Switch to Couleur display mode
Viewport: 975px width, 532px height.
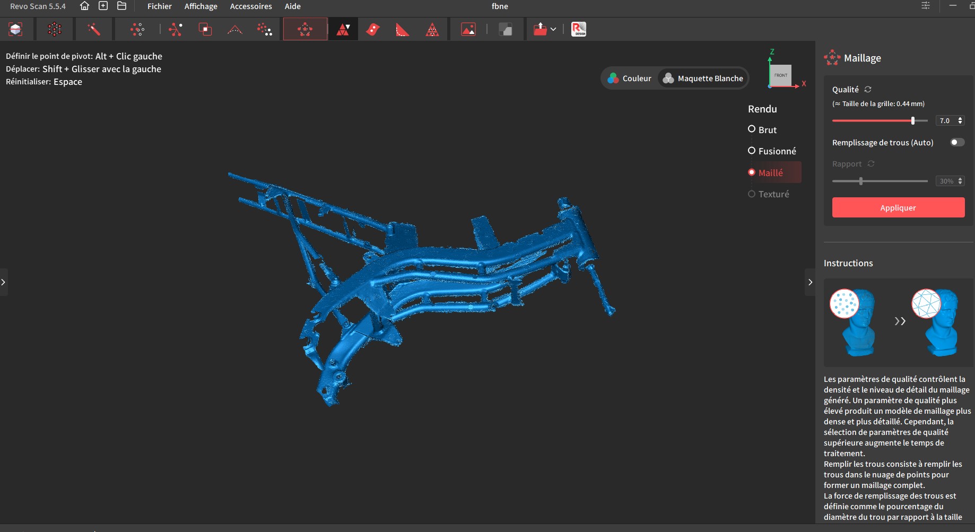[630, 79]
